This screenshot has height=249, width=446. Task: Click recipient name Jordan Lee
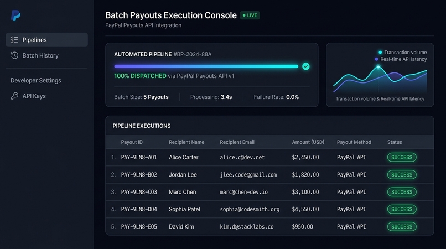(x=183, y=175)
